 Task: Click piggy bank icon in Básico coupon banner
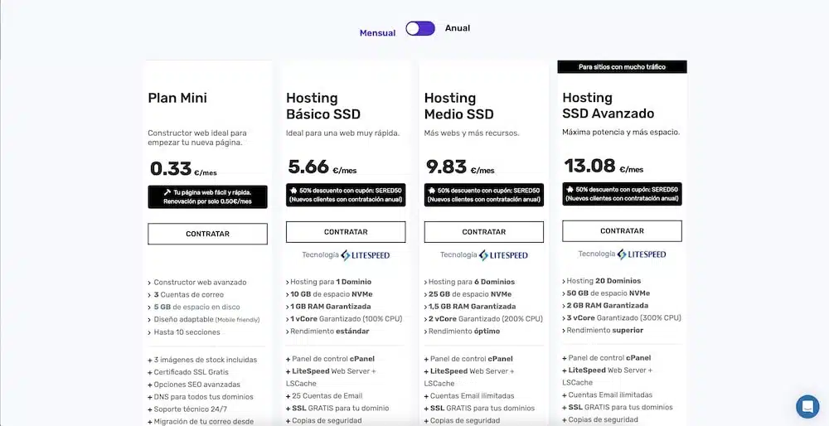tap(293, 190)
